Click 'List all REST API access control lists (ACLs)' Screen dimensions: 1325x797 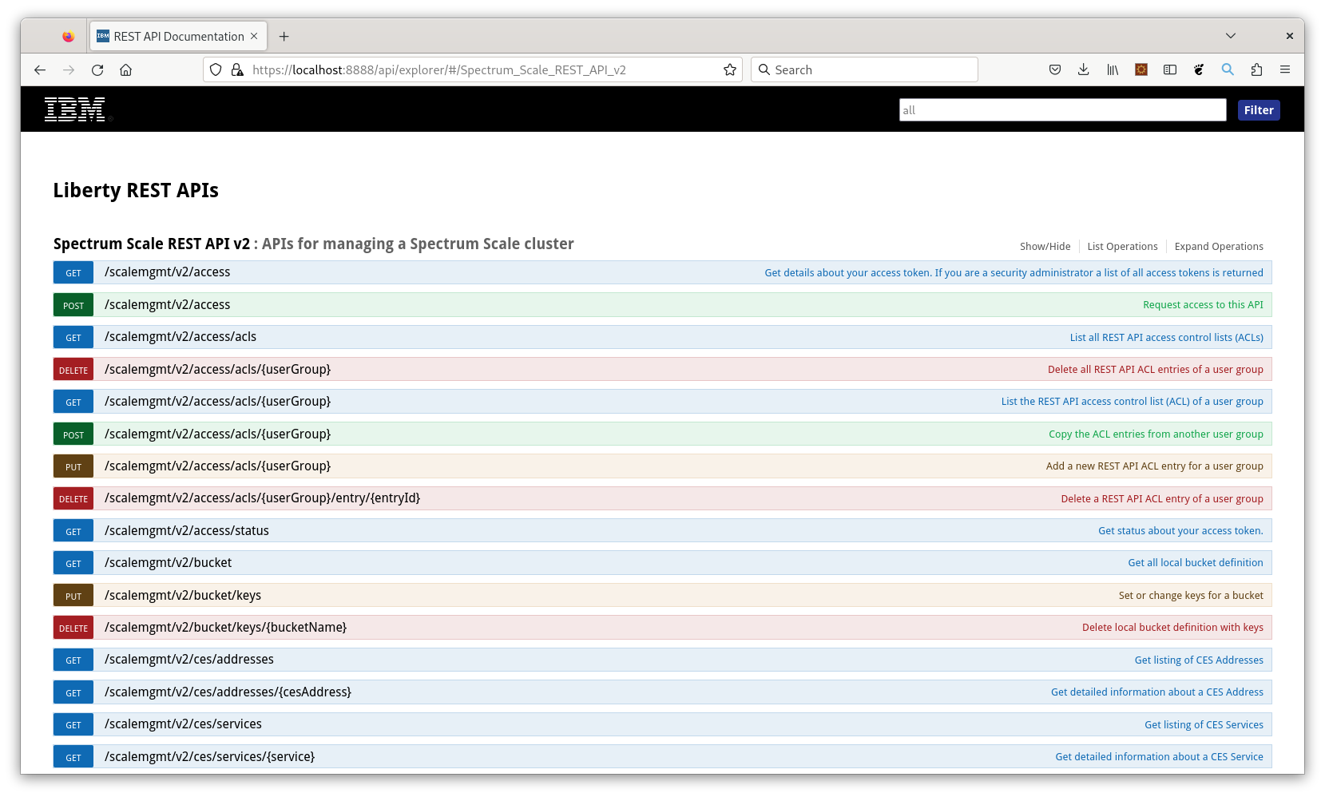click(x=1166, y=338)
